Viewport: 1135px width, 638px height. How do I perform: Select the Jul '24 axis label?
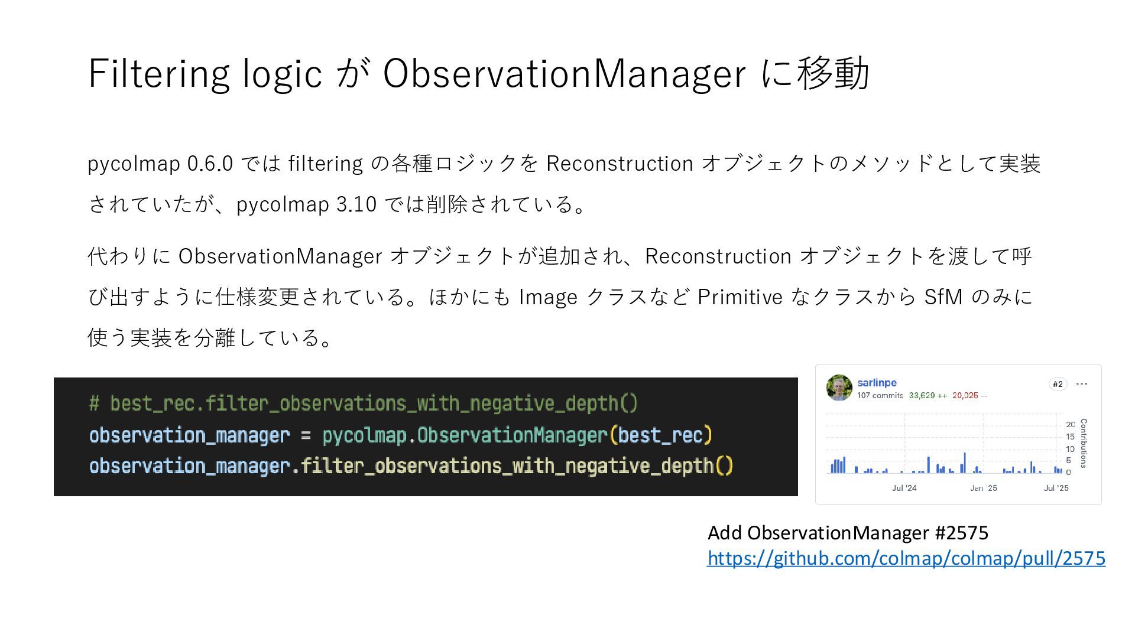pyautogui.click(x=904, y=488)
